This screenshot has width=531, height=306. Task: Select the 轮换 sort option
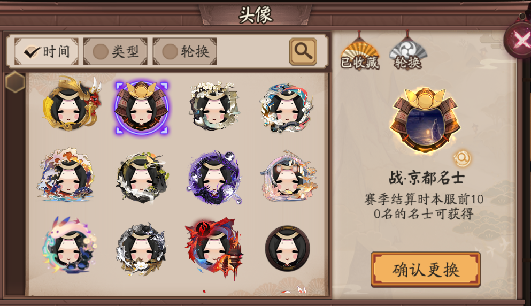184,51
